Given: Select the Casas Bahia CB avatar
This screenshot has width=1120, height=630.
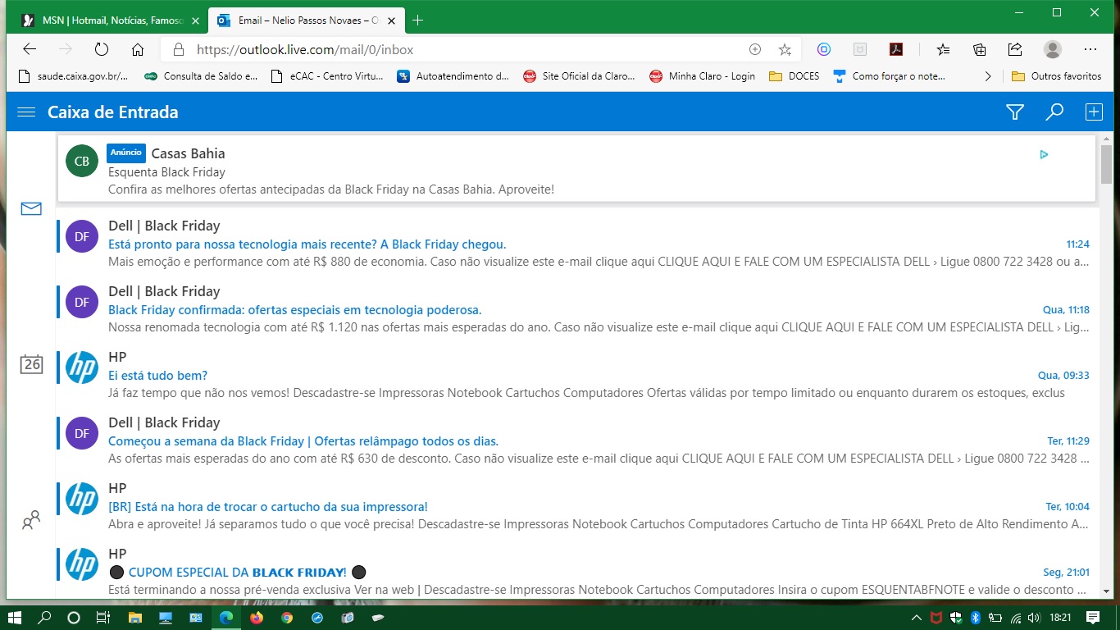Looking at the screenshot, I should 82,161.
